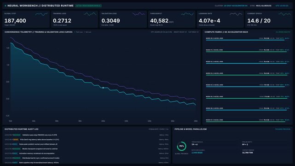
Task: Click the Validation Loss sparkline icon
Action: (139, 14)
